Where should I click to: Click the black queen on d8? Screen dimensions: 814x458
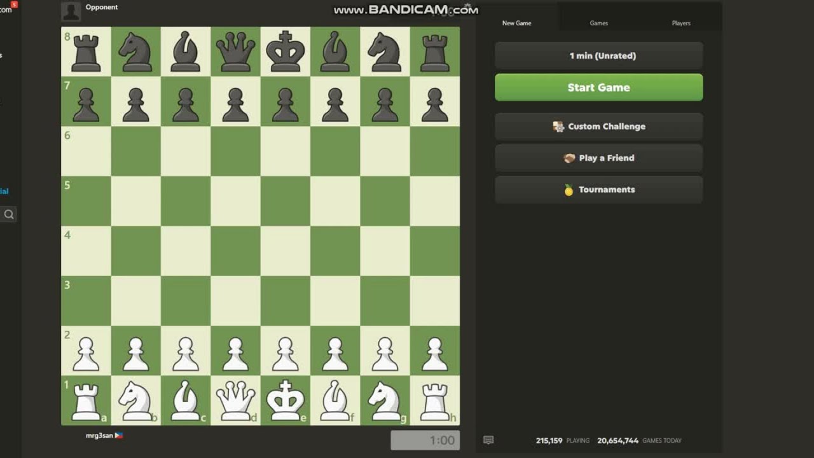(235, 52)
